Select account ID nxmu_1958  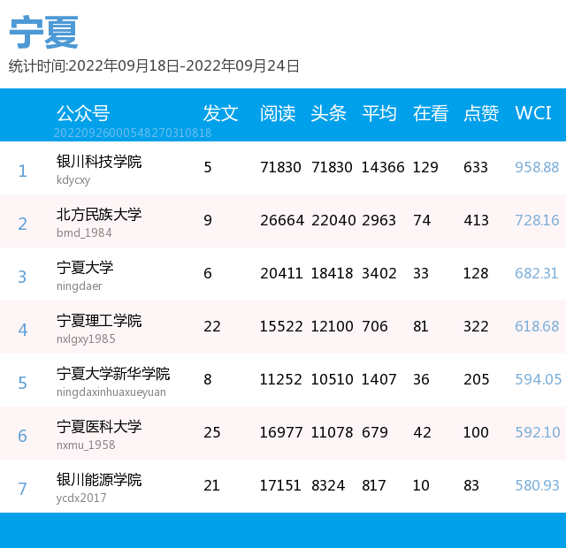[86, 445]
